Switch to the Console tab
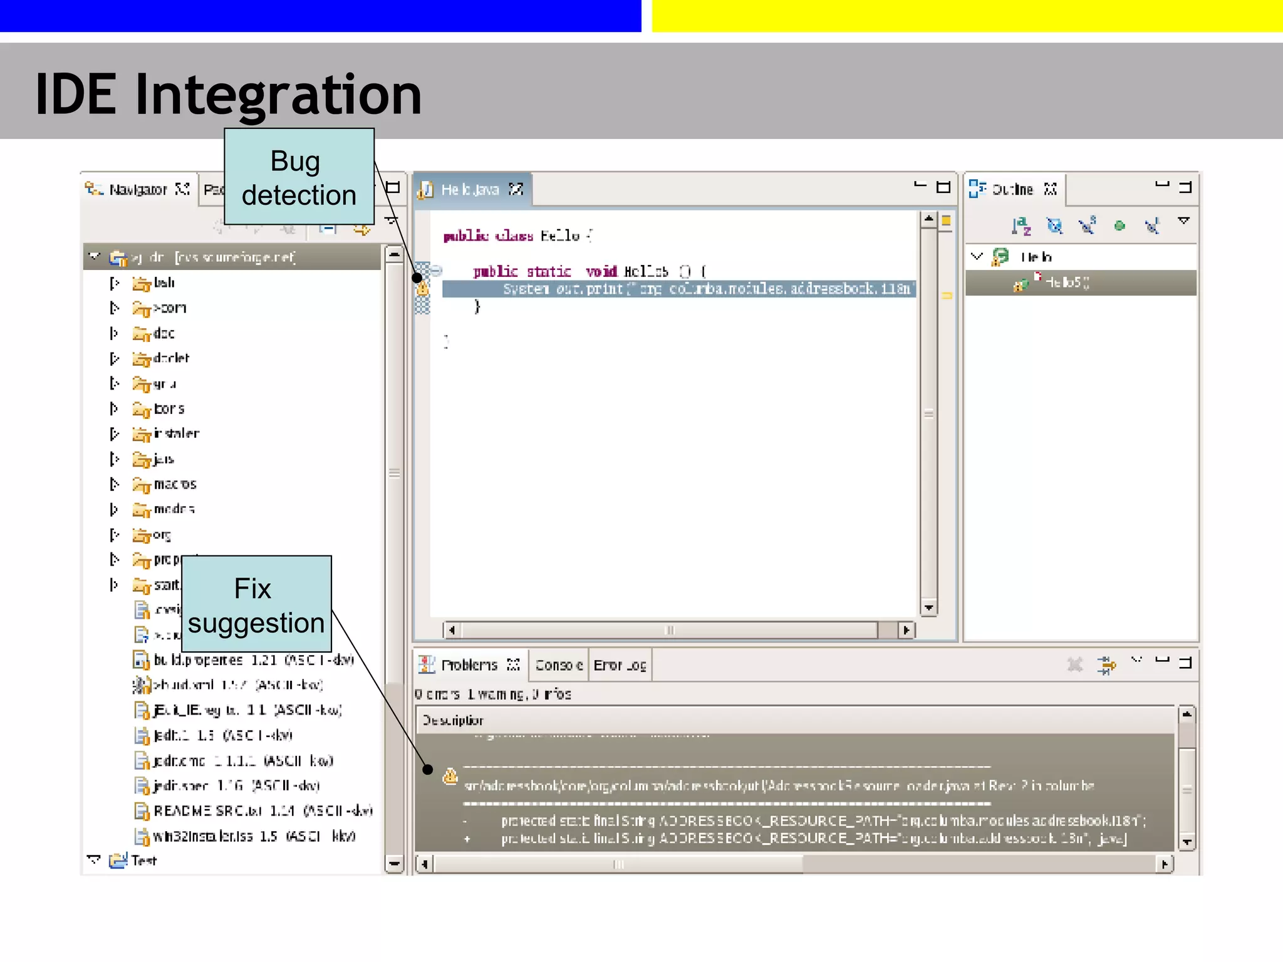Screen dimensions: 1283x962 [x=559, y=665]
